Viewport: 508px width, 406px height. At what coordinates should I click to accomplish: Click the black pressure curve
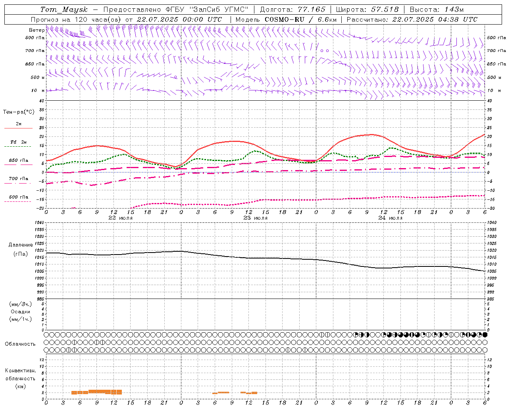coord(265,258)
